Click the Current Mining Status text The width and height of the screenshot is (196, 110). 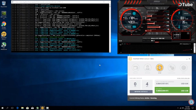pyautogui.click(x=143, y=98)
